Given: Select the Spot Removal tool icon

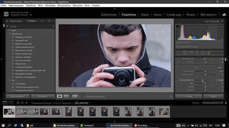Looking at the screenshot, I should 185,53.
